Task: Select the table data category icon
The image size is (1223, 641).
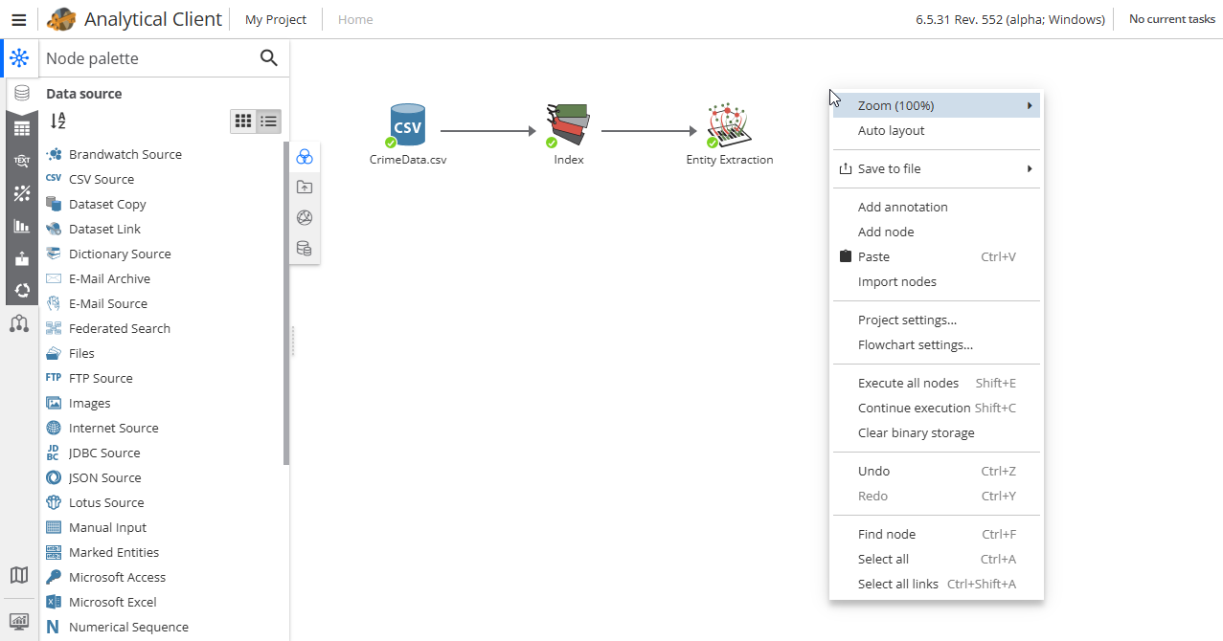Action: coord(21,128)
